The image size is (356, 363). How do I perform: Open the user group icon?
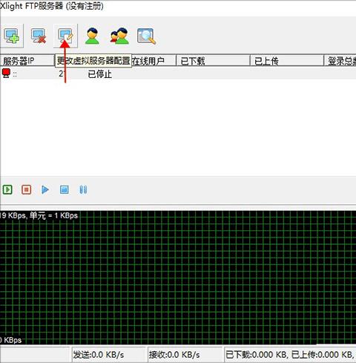point(119,36)
